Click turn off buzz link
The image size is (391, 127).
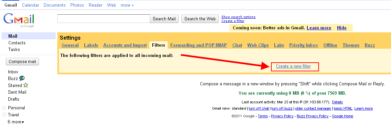pyautogui.click(x=282, y=109)
